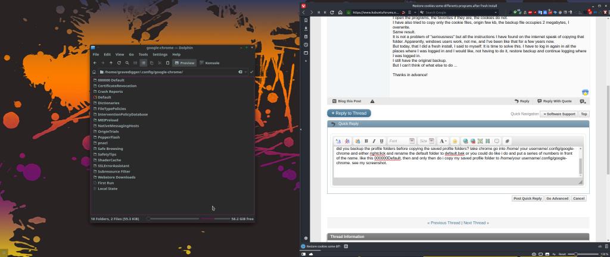This screenshot has width=610, height=257.
Task: Select the Safe Browsing folder in Dolphin
Action: [110, 149]
